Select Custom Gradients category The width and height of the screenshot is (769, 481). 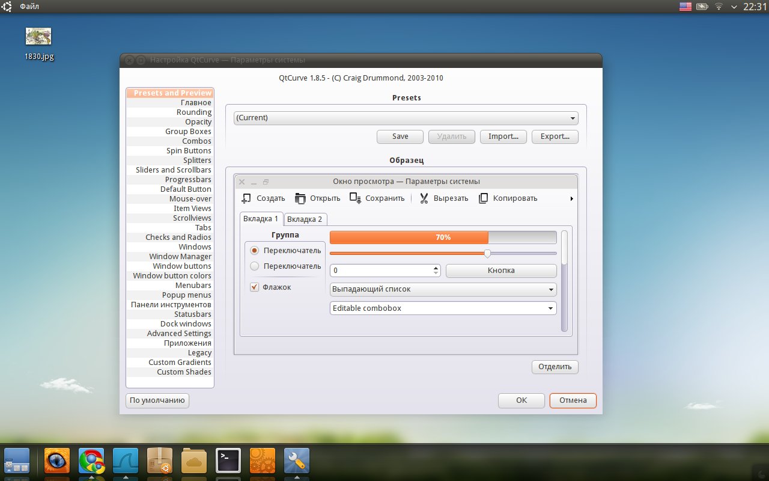pyautogui.click(x=170, y=363)
